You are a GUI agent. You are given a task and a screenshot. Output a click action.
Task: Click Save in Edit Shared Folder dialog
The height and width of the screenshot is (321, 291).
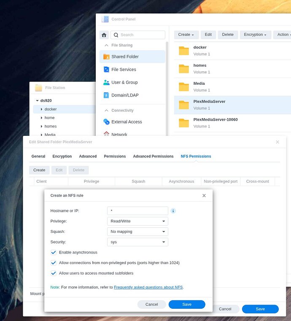click(260, 309)
